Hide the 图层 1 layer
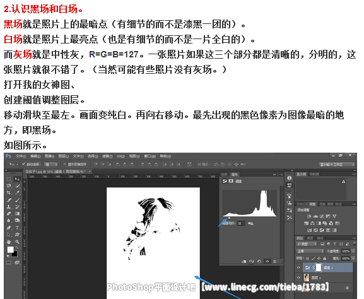 point(298,278)
